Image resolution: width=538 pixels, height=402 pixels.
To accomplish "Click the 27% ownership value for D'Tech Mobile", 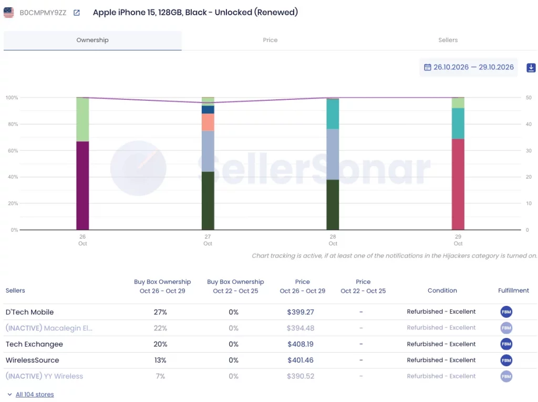I will coord(160,312).
